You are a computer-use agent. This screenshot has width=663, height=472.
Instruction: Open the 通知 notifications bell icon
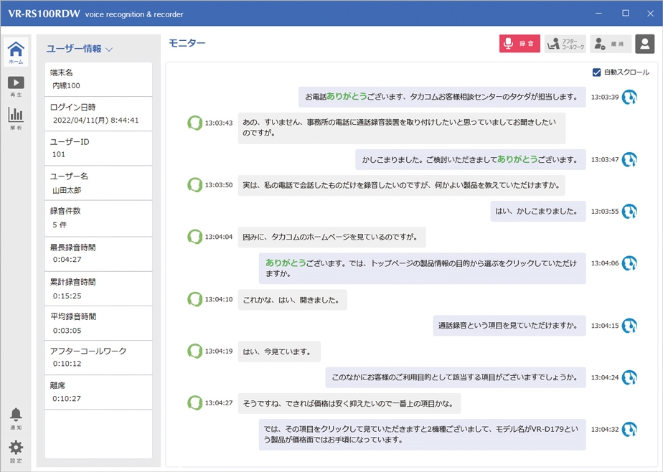15,412
